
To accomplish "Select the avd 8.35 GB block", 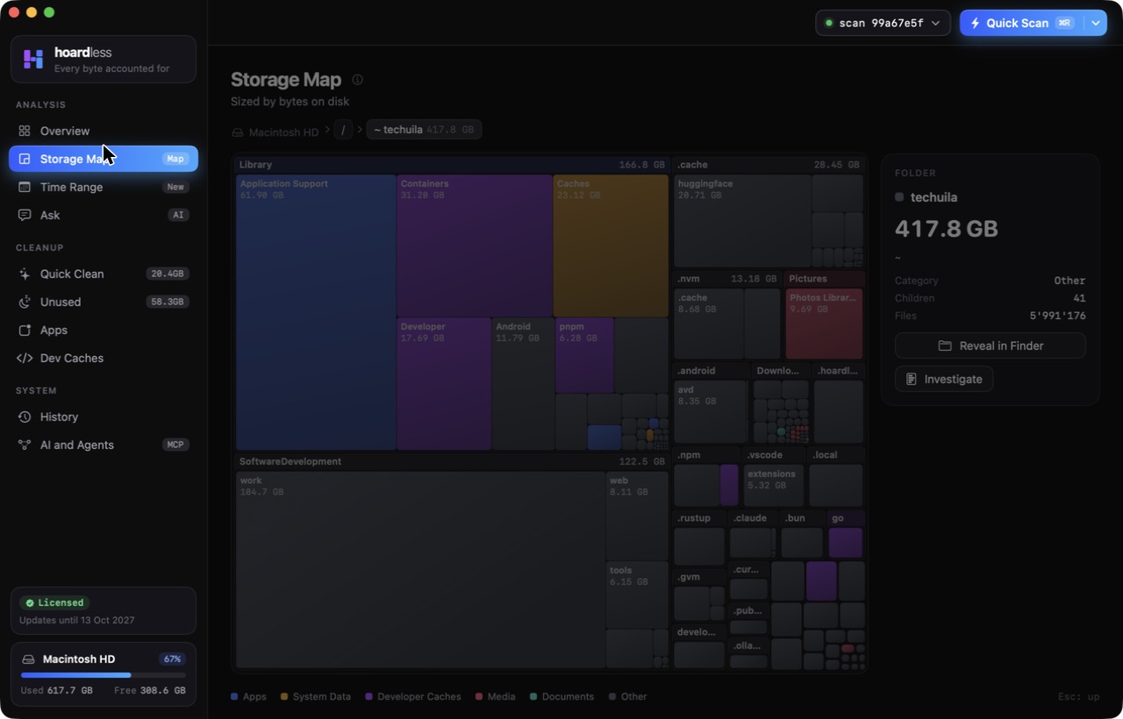I will [x=711, y=411].
